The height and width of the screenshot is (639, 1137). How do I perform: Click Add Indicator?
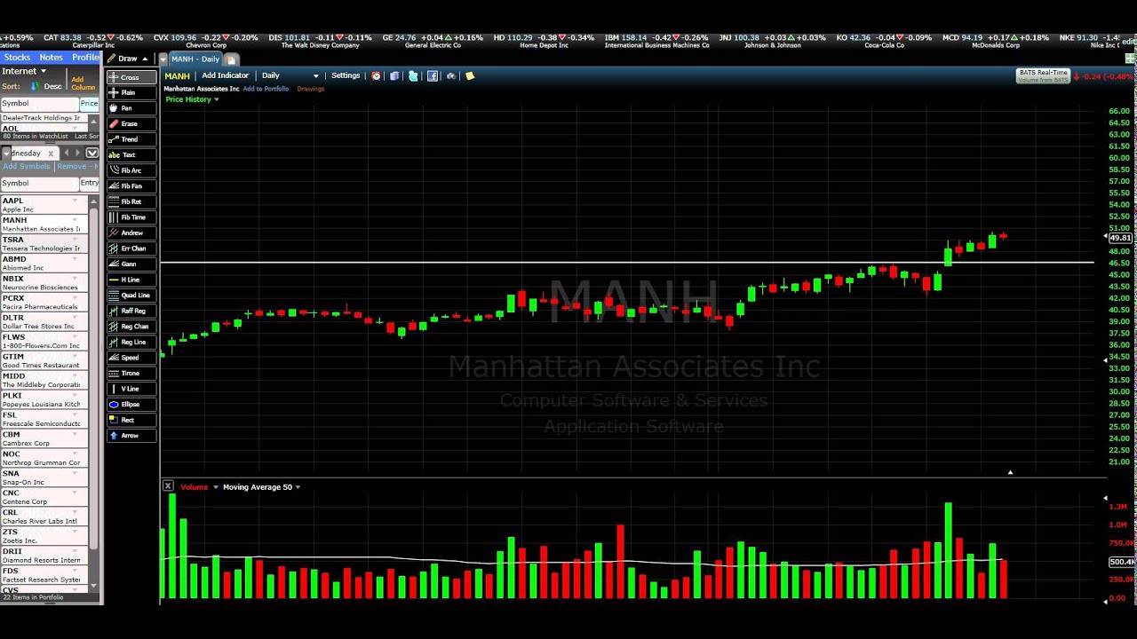click(226, 75)
